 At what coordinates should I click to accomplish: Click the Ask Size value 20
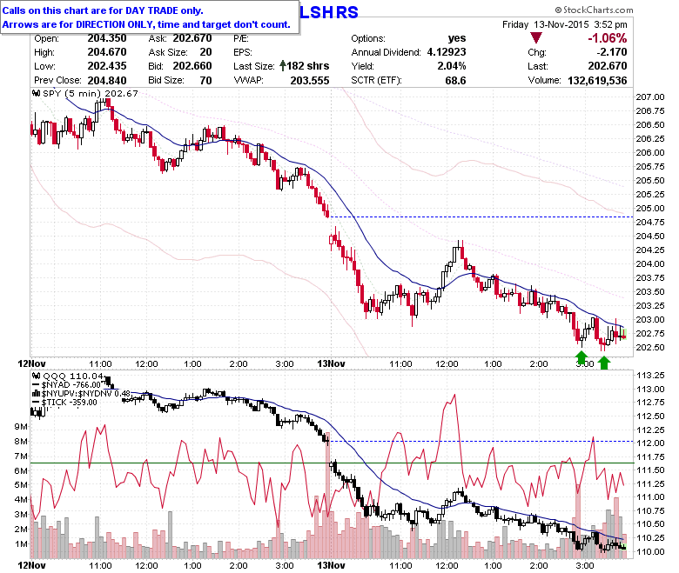tap(205, 52)
